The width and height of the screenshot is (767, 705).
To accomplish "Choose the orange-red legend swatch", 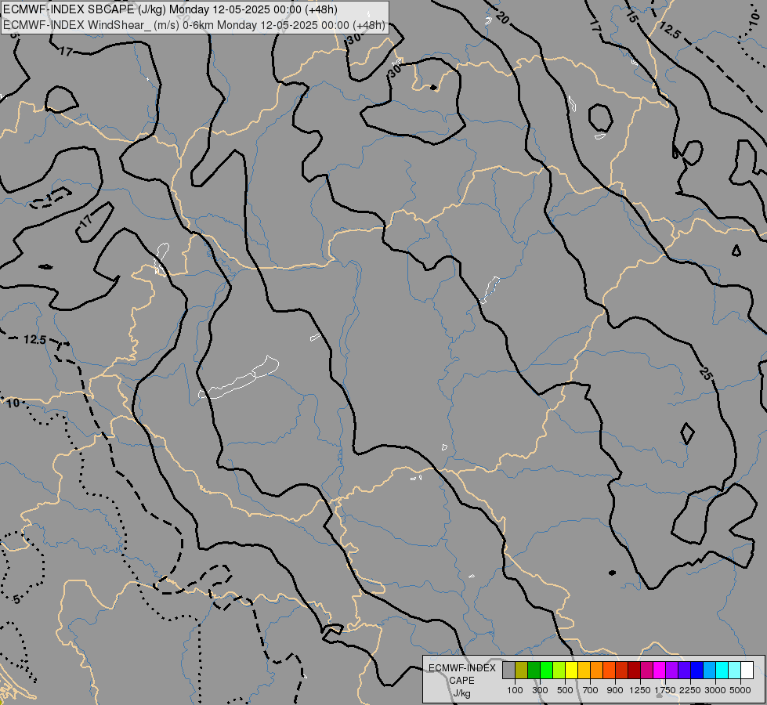I will click(x=609, y=670).
